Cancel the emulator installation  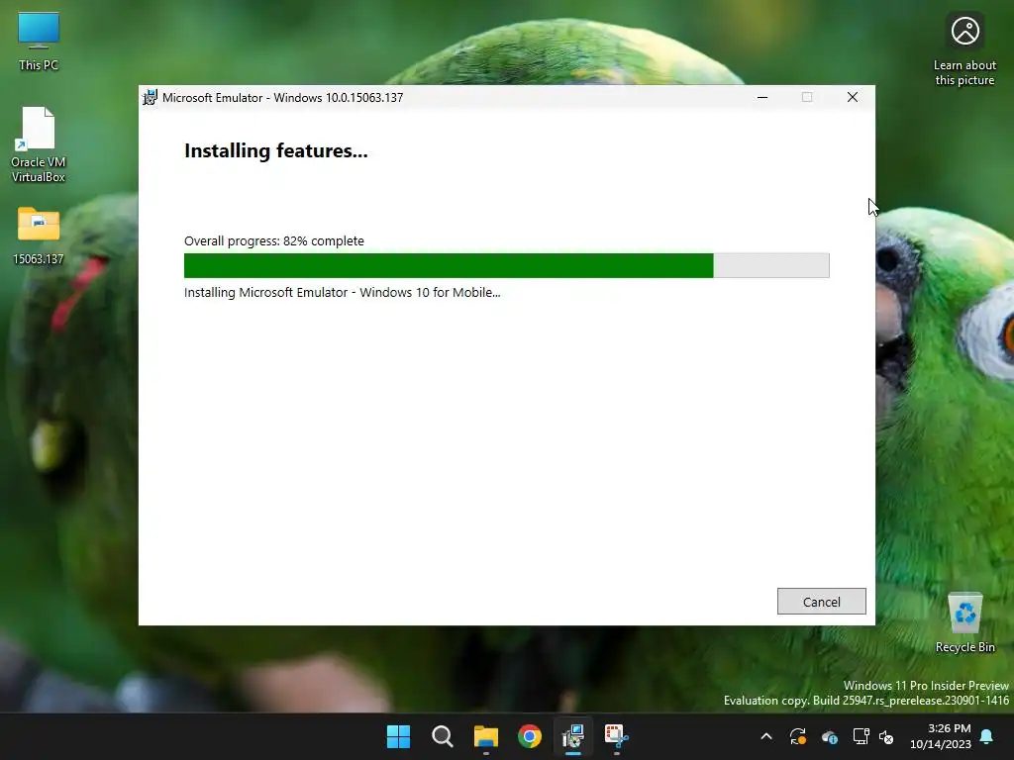[821, 601]
